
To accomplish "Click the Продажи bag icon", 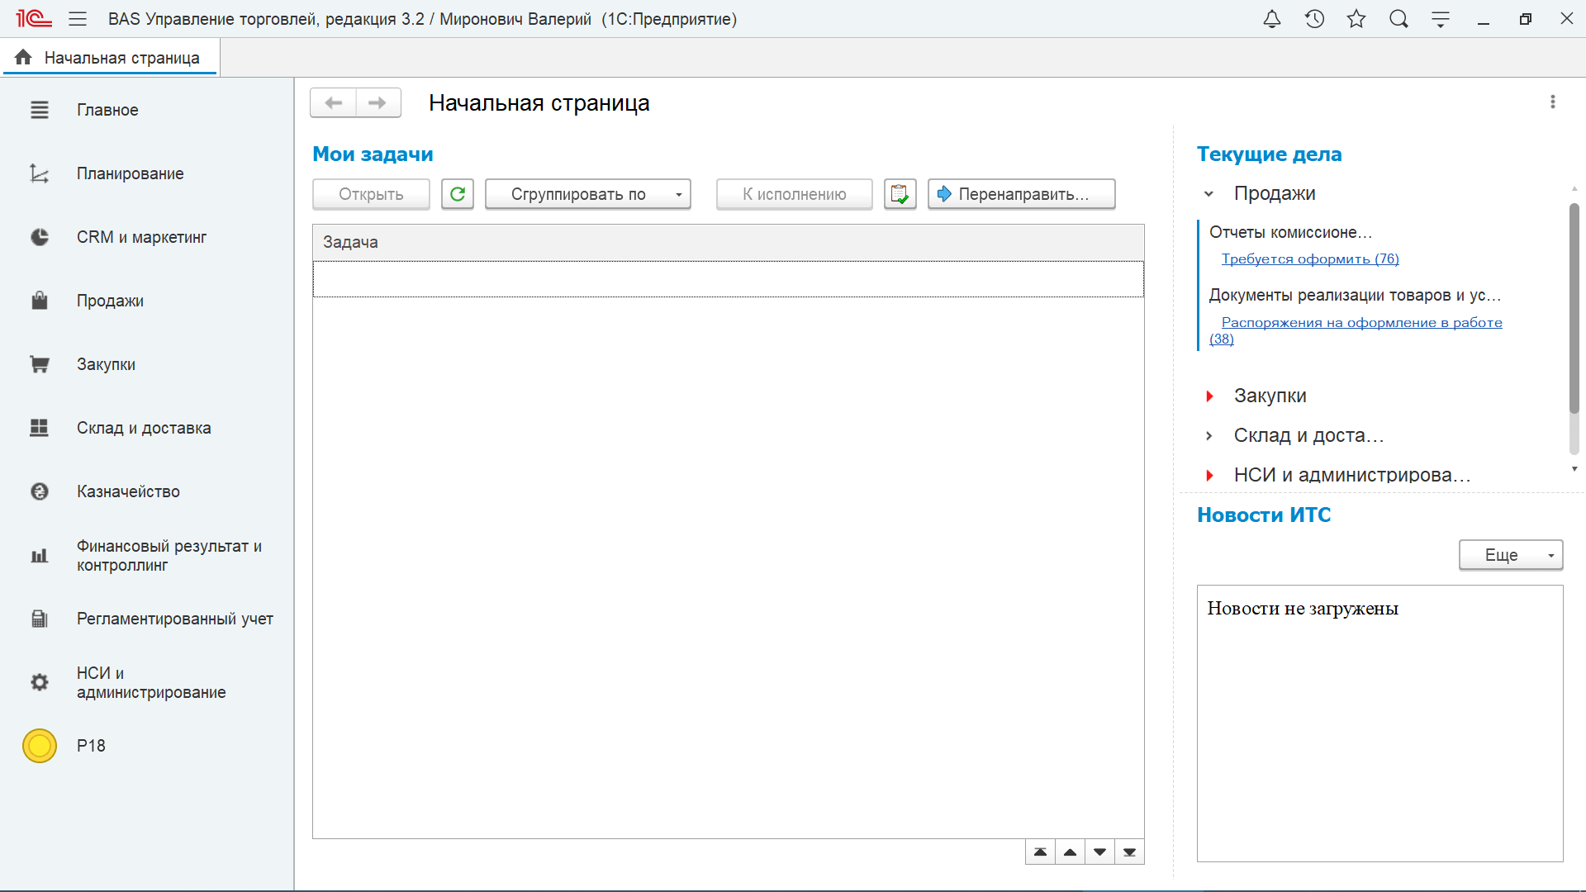I will (x=40, y=301).
